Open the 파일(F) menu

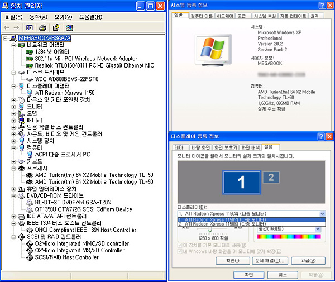(13, 17)
